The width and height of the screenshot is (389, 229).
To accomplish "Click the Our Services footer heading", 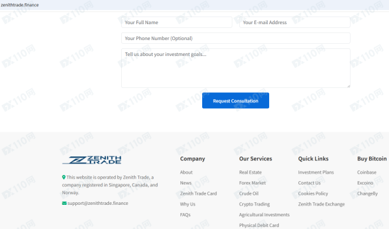I will click(256, 159).
